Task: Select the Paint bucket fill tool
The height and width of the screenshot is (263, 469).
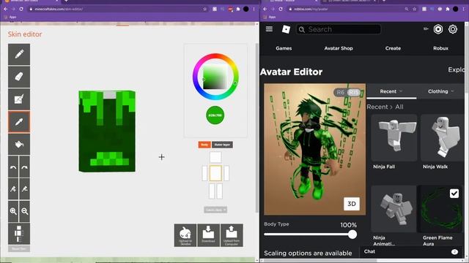Action: (19, 145)
